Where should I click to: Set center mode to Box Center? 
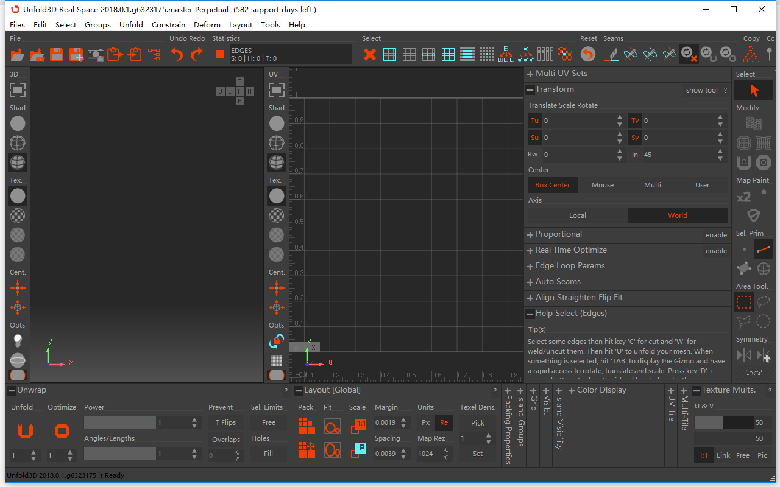click(x=553, y=185)
